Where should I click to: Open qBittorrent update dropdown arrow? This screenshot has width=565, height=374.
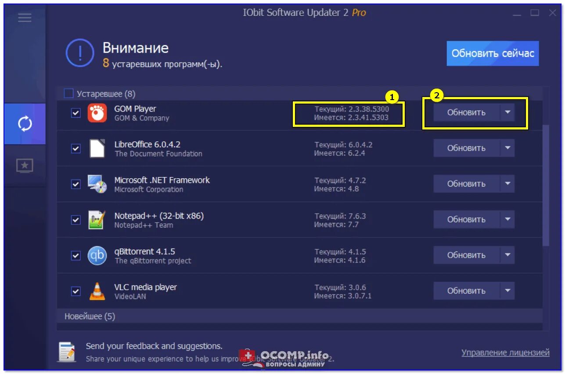tap(507, 255)
